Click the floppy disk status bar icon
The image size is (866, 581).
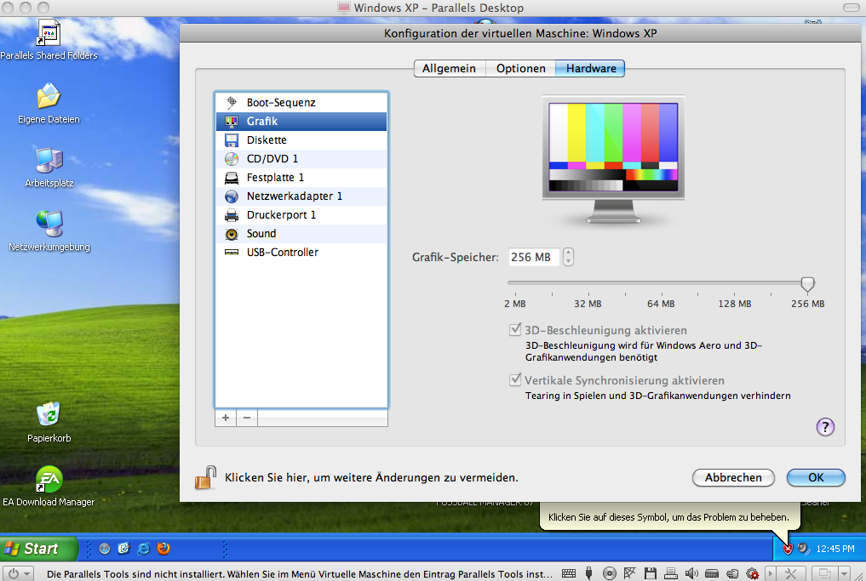point(650,574)
